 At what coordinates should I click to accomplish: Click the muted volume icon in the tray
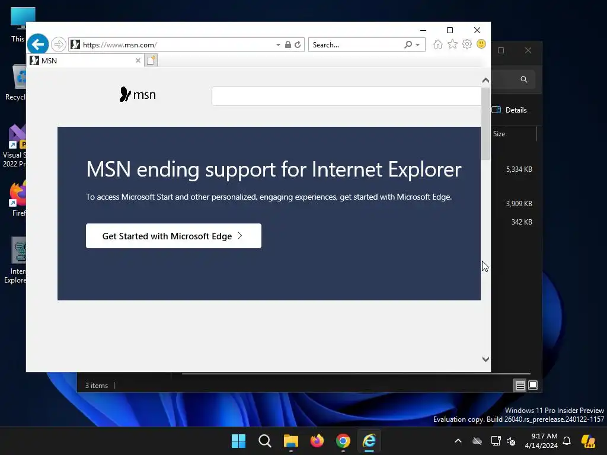511,441
